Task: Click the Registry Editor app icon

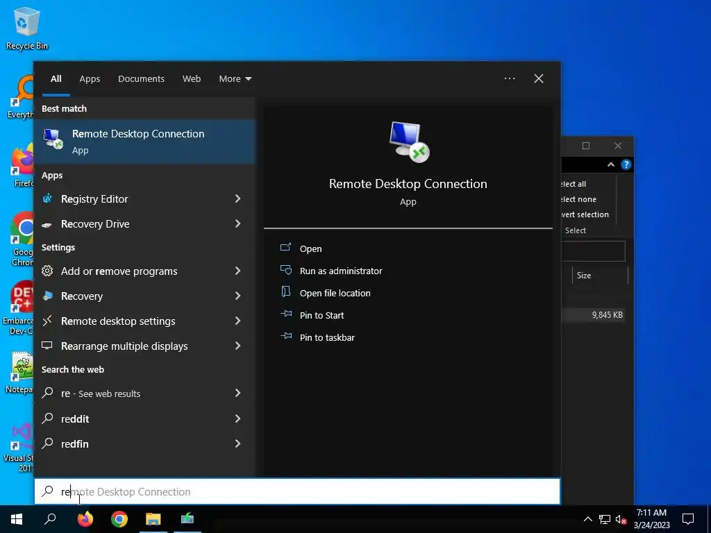Action: click(x=48, y=198)
